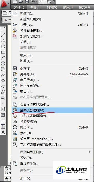Choose 打印样式管理器(Y)... menu entry
Screen dimensions: 94x182
coord(52,116)
